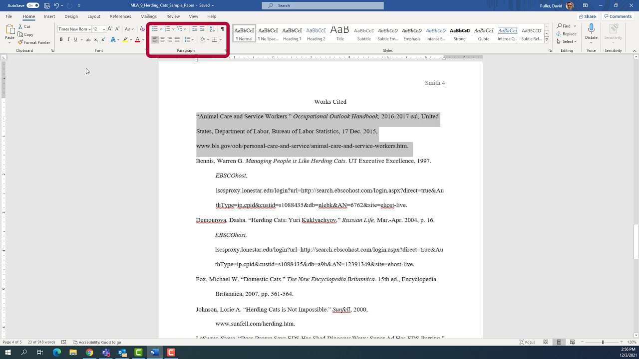
Task: Open the font size dropdown
Action: tap(104, 29)
